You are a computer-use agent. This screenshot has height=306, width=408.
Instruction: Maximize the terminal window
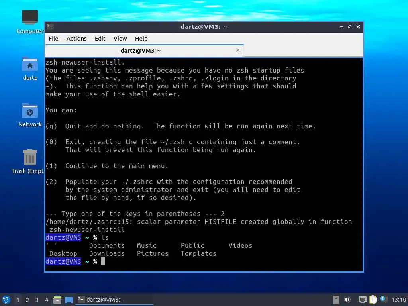[x=350, y=27]
